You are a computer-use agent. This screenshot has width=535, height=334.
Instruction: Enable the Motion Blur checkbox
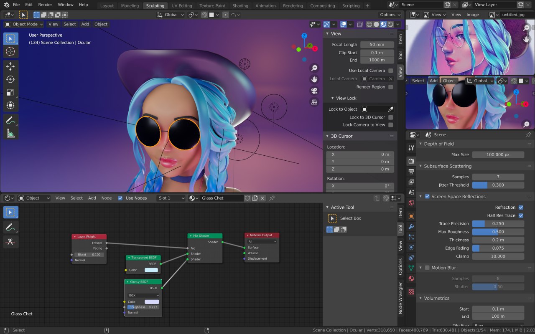point(427,268)
